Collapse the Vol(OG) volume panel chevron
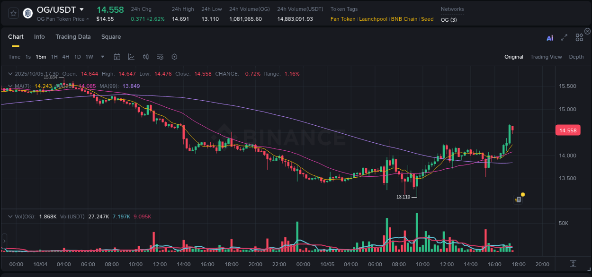The image size is (592, 277). (x=10, y=216)
